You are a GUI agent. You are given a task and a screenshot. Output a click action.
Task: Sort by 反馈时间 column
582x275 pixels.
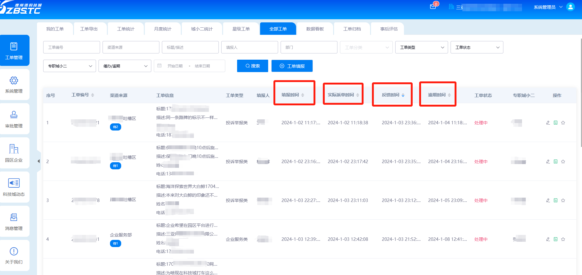(403, 95)
